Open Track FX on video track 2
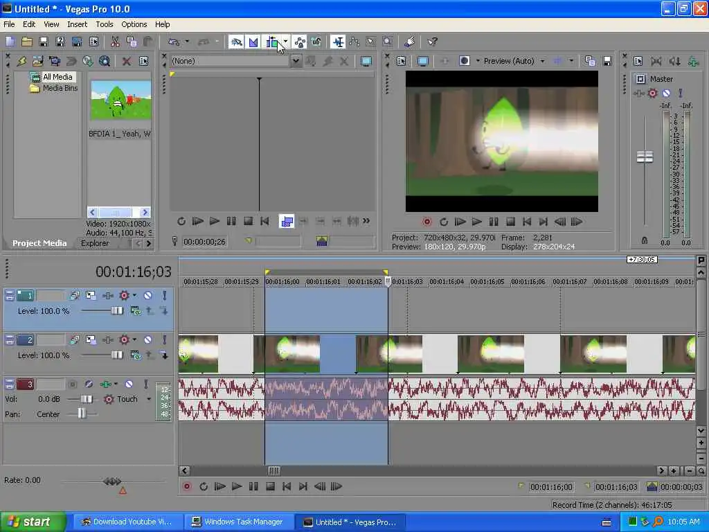This screenshot has width=709, height=532. tap(107, 339)
